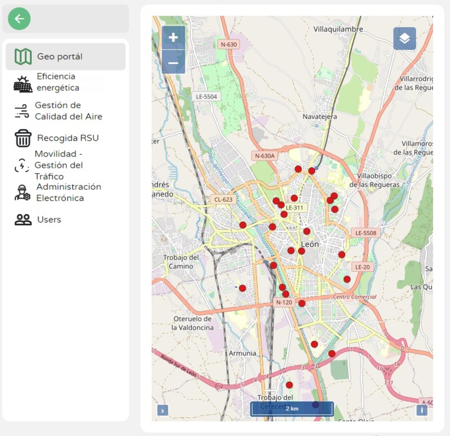
Task: Select red marker left of N-630A ring
Action: click(298, 169)
